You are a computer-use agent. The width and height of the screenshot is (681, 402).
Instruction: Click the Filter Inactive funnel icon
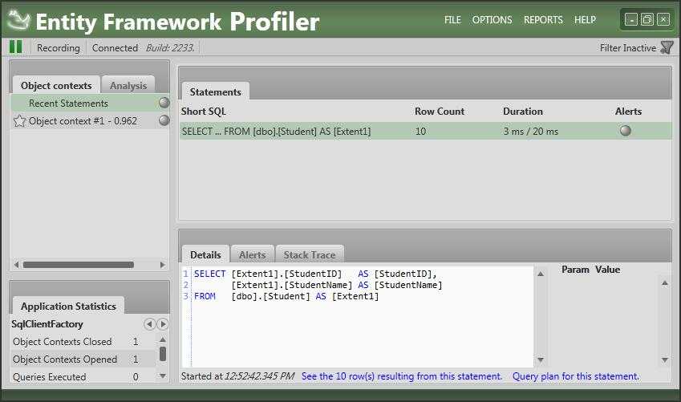tap(667, 47)
